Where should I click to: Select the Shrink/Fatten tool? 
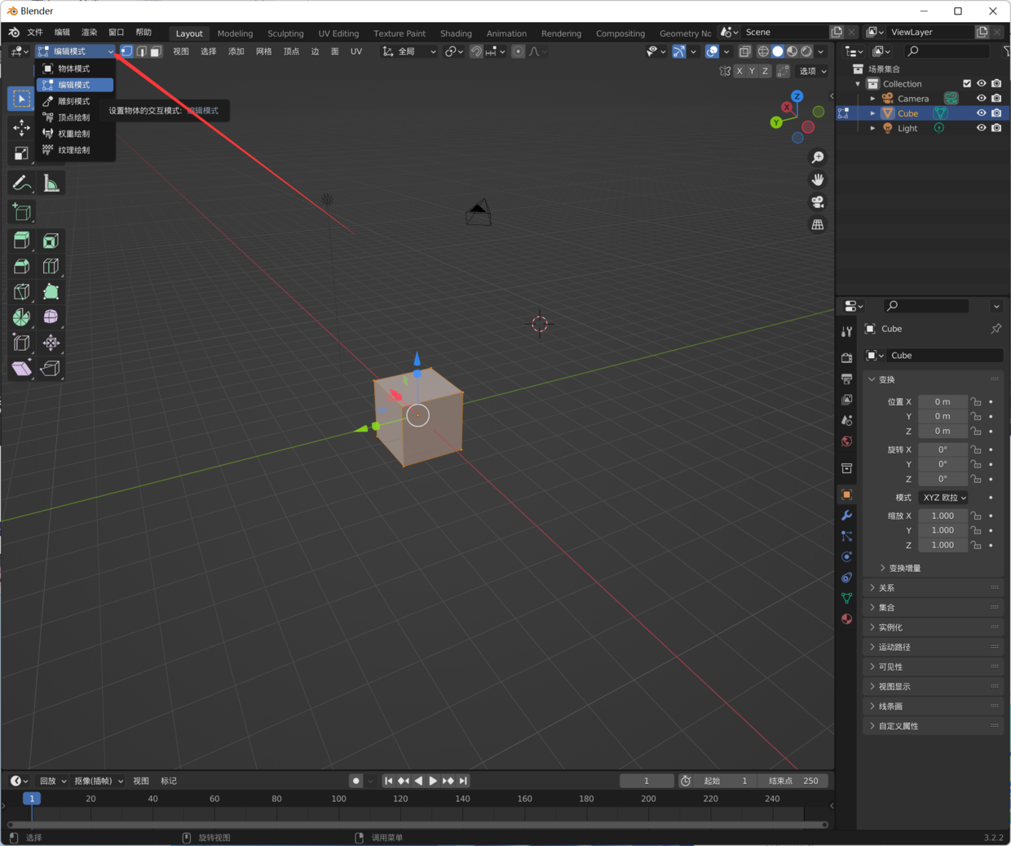(51, 343)
